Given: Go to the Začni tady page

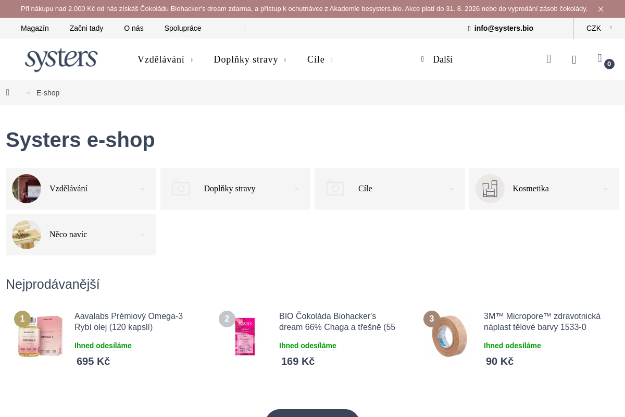Looking at the screenshot, I should coord(86,28).
